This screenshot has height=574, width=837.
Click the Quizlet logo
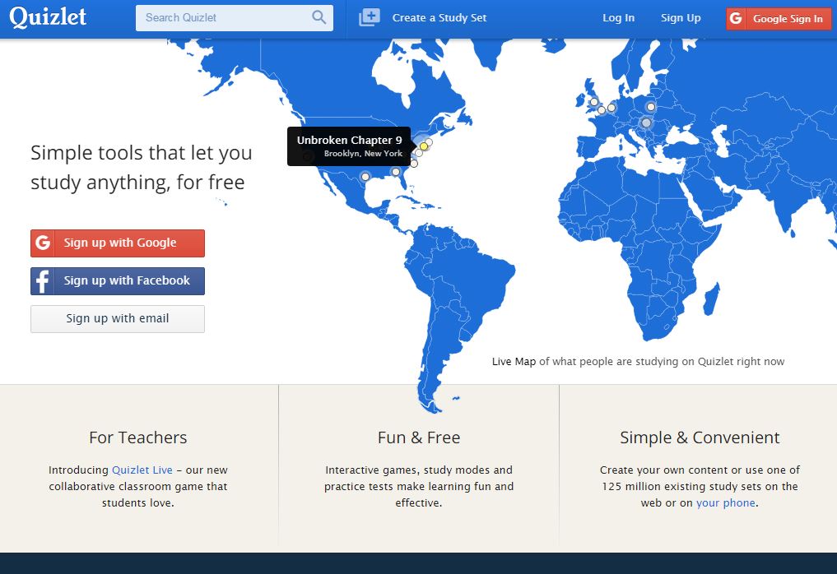[x=48, y=17]
